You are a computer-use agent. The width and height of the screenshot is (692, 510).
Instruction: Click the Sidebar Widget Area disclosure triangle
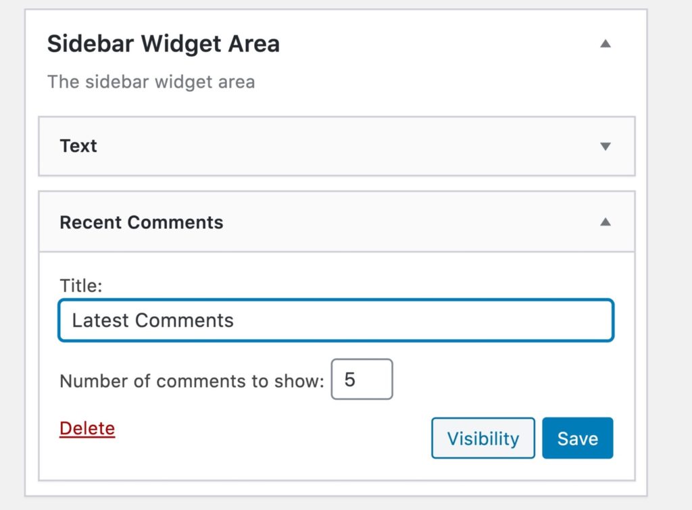(x=606, y=43)
